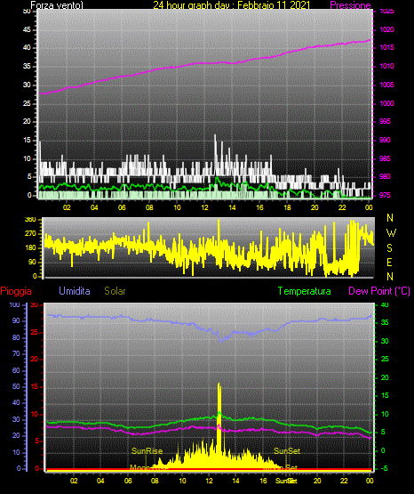Click the '1020' pressure axis value
Viewport: 414px width, 494px height.
386,29
